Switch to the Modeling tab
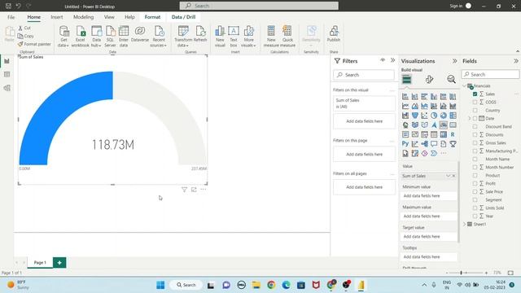This screenshot has width=521, height=293. pos(83,17)
